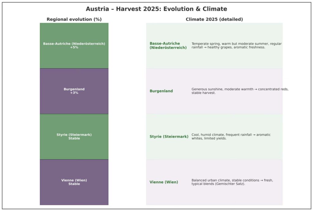Select the 'Climate 2025 (detailed)' heading
This screenshot has height=210, width=313.
click(x=214, y=19)
